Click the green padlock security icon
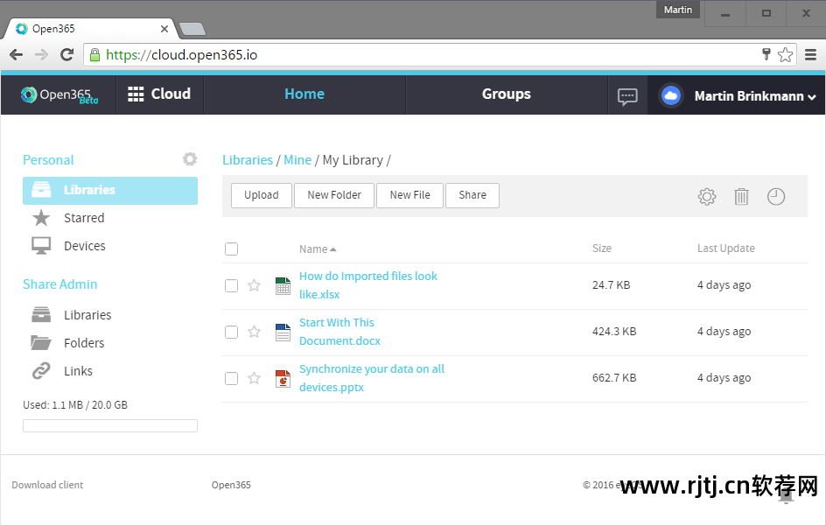The height and width of the screenshot is (526, 826). click(94, 55)
